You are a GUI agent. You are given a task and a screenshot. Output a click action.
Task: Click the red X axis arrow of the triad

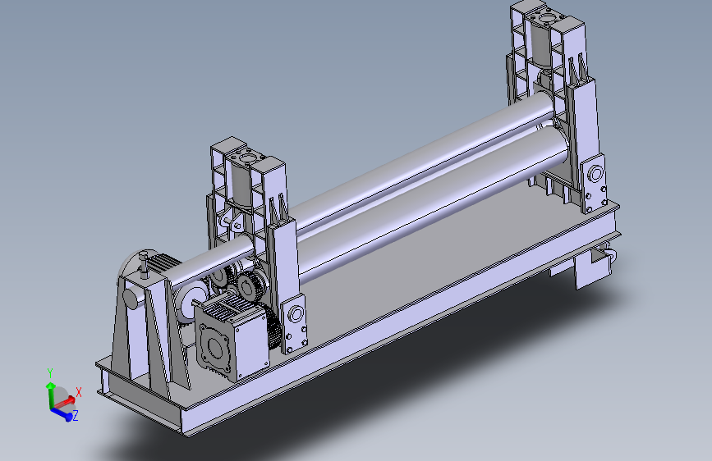(x=65, y=402)
